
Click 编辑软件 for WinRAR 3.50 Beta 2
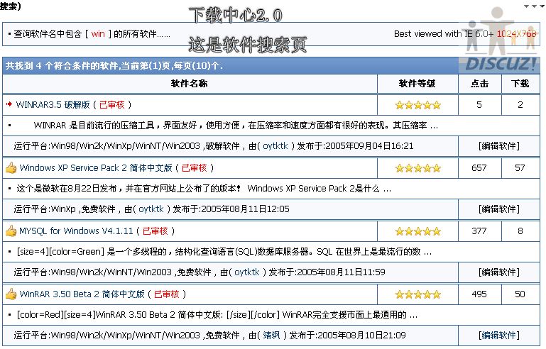[x=499, y=335]
